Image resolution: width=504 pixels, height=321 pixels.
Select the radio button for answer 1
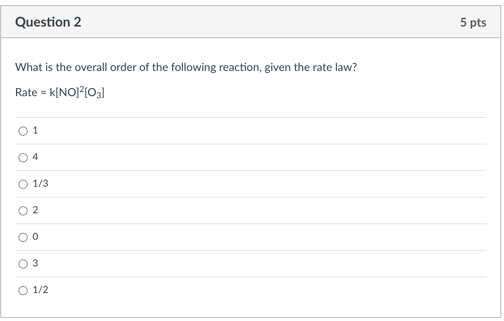pos(23,131)
